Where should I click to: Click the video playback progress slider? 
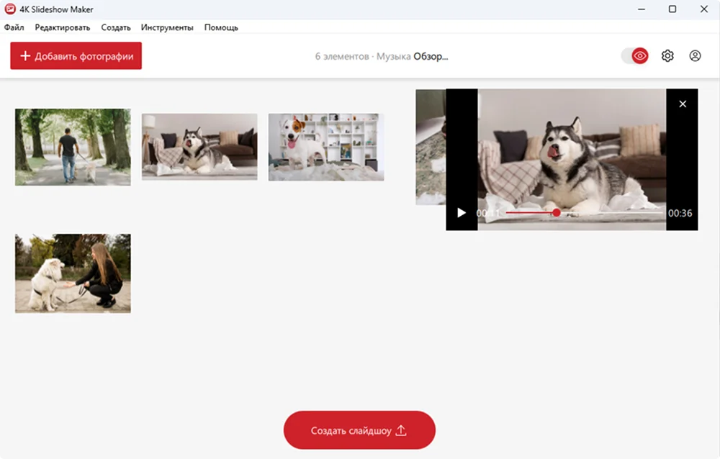tap(556, 213)
